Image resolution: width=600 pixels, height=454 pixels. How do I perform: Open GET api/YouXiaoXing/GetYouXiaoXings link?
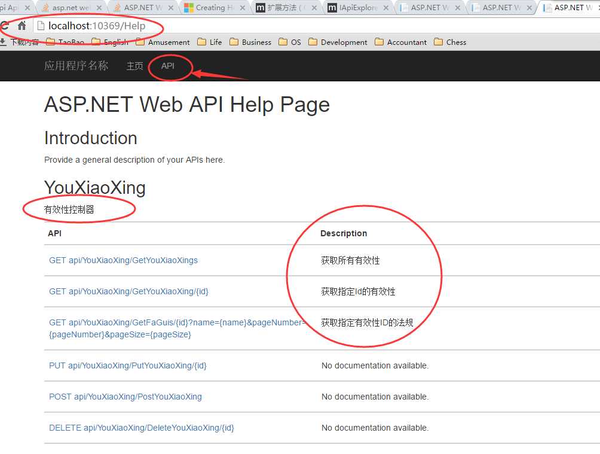pyautogui.click(x=123, y=261)
